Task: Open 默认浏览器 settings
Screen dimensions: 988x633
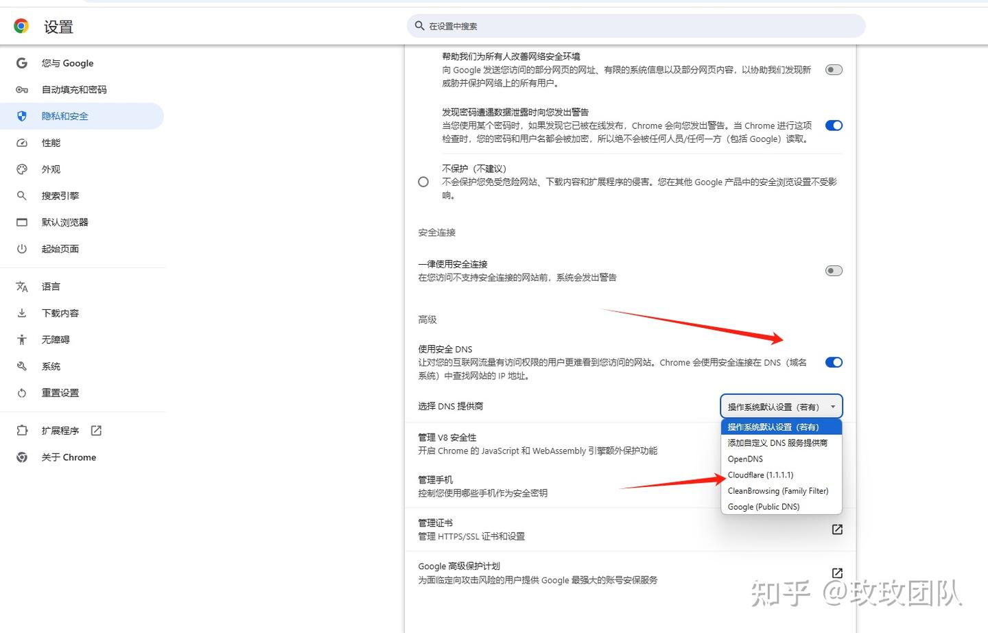Action: click(x=64, y=222)
